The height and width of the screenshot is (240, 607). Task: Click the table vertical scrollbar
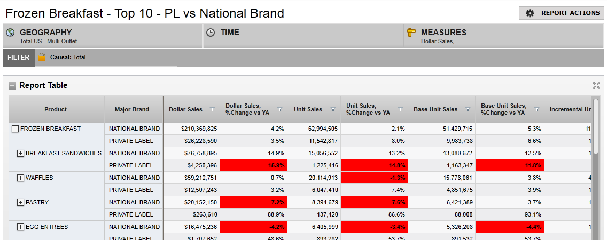[x=596, y=171]
